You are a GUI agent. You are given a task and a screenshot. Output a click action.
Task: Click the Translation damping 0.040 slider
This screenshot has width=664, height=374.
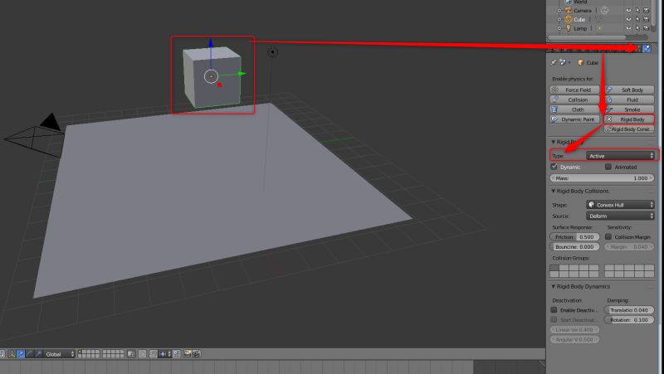pyautogui.click(x=629, y=309)
